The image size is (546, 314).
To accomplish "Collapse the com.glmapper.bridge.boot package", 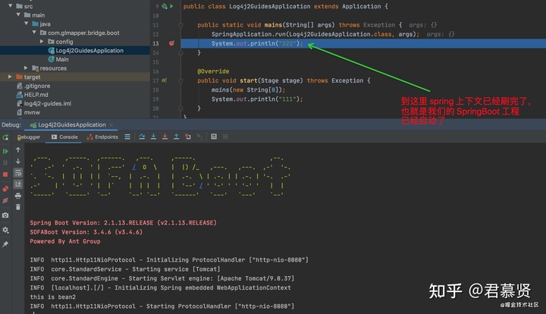I will click(34, 33).
